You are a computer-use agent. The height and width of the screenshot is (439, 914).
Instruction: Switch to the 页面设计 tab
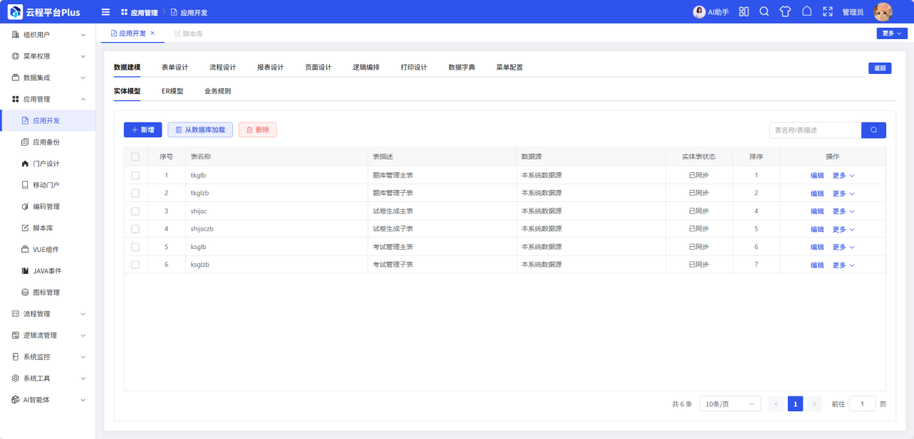(x=318, y=68)
